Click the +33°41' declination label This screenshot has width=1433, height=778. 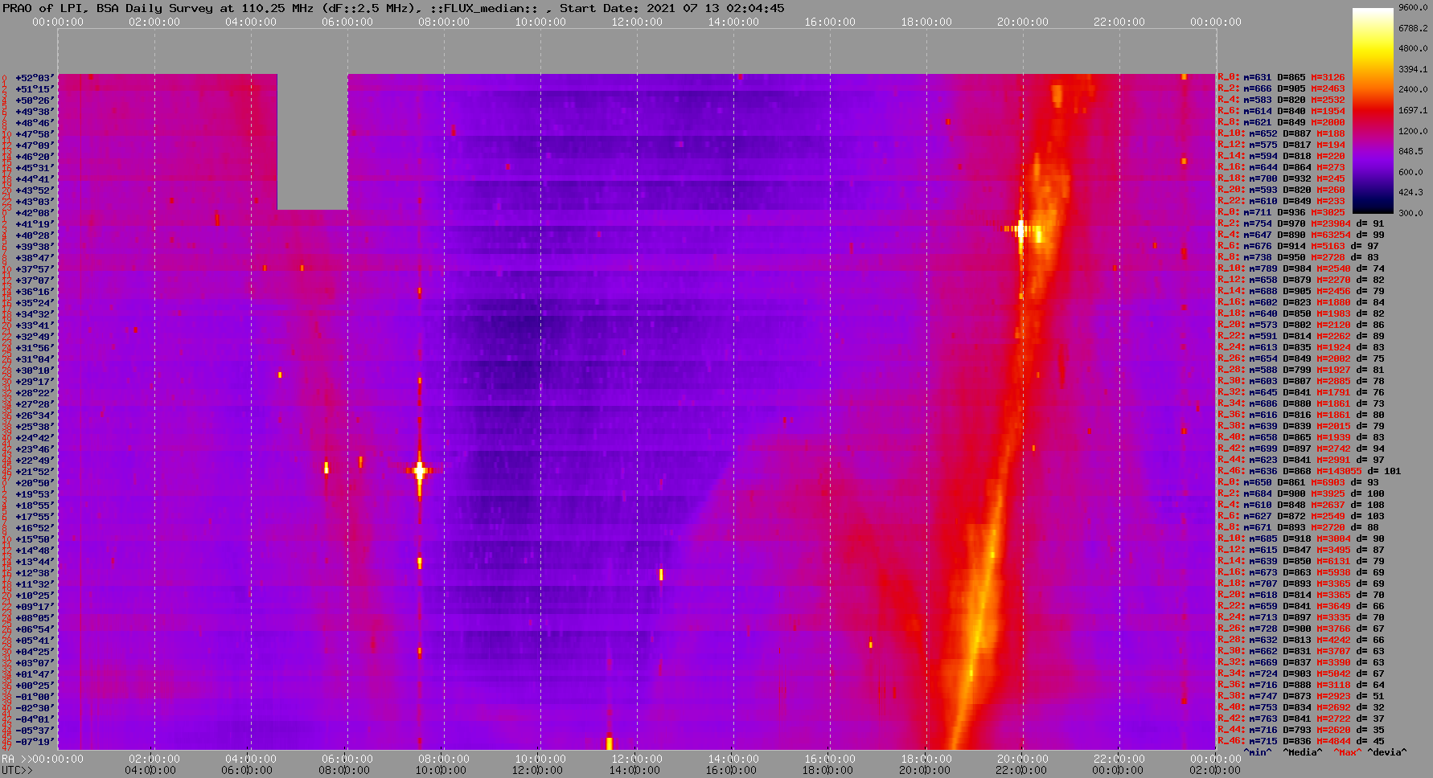pyautogui.click(x=35, y=326)
